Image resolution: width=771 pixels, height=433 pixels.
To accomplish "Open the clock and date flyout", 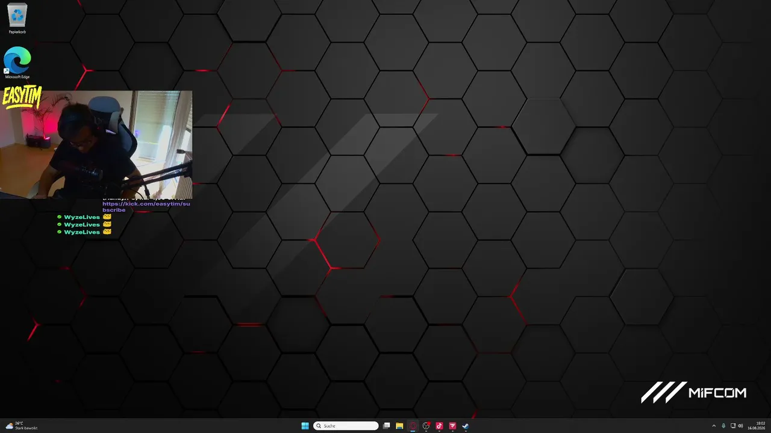I will pyautogui.click(x=757, y=426).
